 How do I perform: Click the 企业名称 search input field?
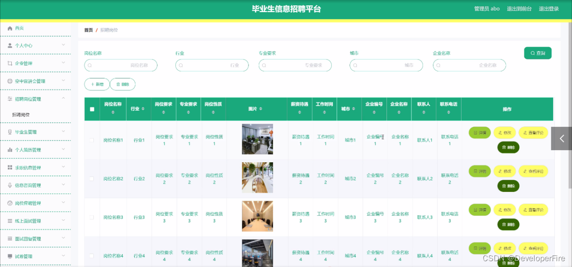pos(469,65)
